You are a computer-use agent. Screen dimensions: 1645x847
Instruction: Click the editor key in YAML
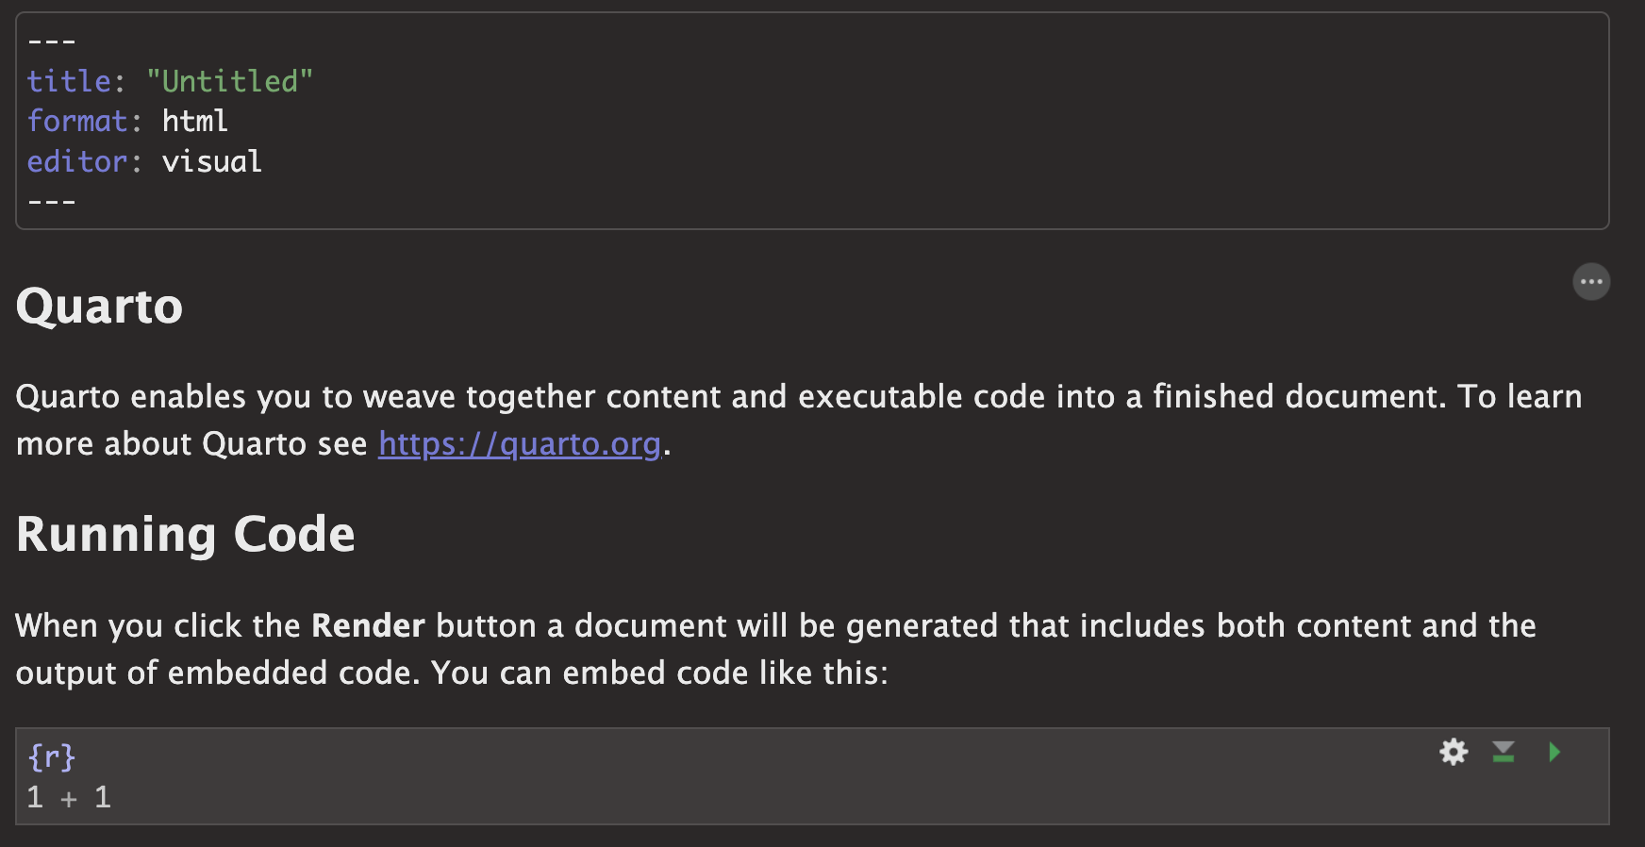click(x=77, y=161)
